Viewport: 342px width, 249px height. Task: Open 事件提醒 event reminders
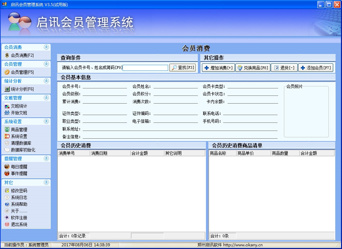pos(20,173)
